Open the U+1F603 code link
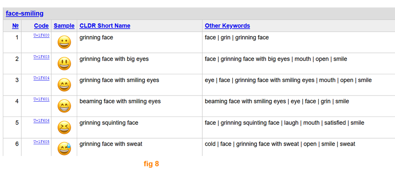The image size is (395, 173). pos(41,56)
